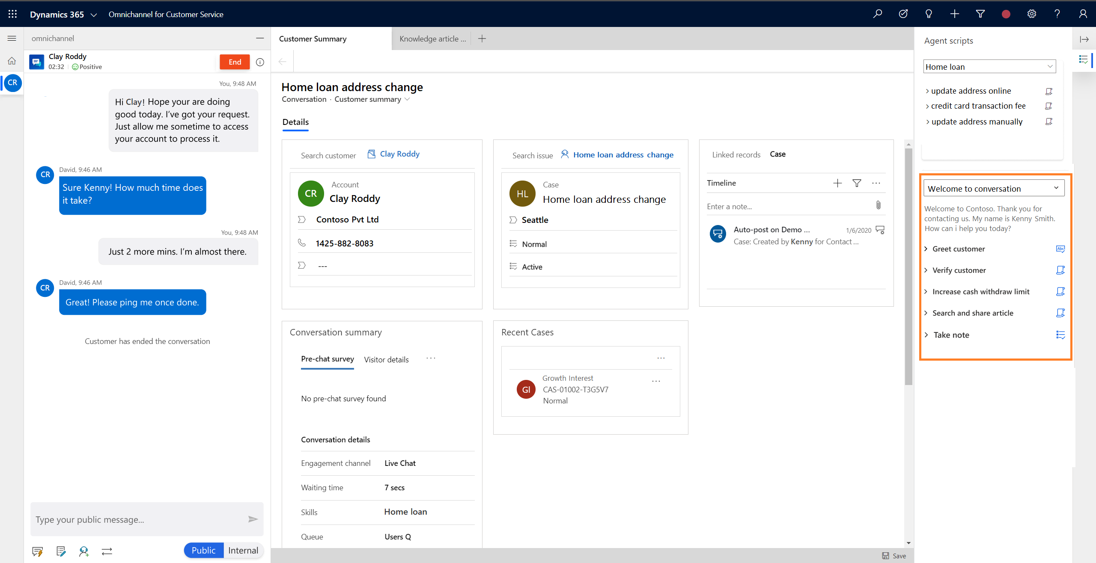Switch to Knowledge article tab

432,39
